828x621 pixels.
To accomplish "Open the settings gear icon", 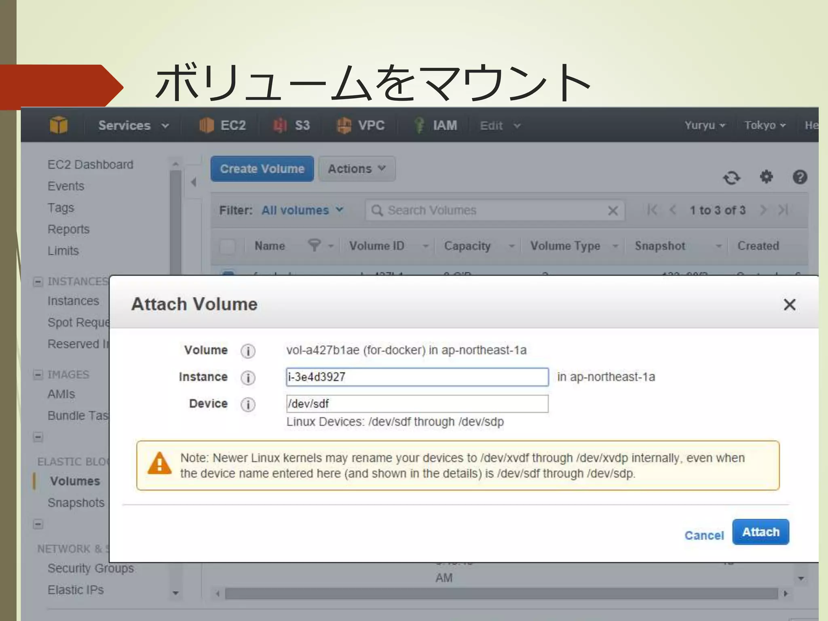I will pyautogui.click(x=766, y=177).
